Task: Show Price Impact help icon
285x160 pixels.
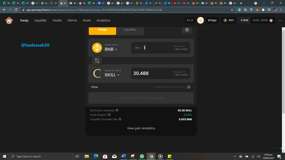Action: [x=109, y=115]
